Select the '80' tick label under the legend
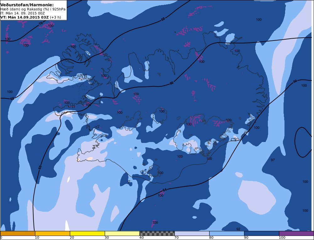This screenshot has height=240, width=314. click(x=211, y=237)
